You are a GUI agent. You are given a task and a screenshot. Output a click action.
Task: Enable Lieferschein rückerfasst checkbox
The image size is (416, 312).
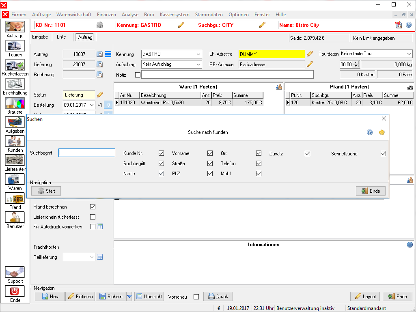(x=93, y=217)
